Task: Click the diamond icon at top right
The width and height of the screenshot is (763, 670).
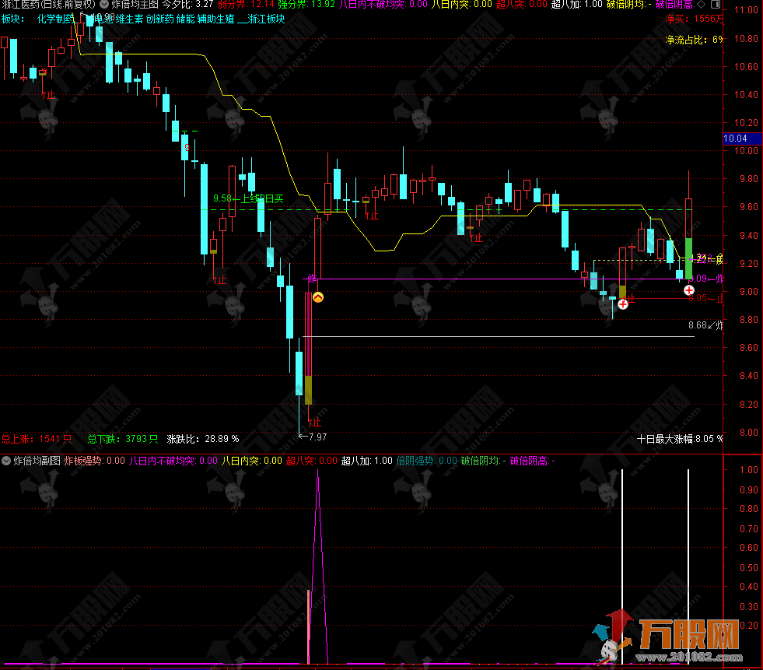Action: [702, 5]
